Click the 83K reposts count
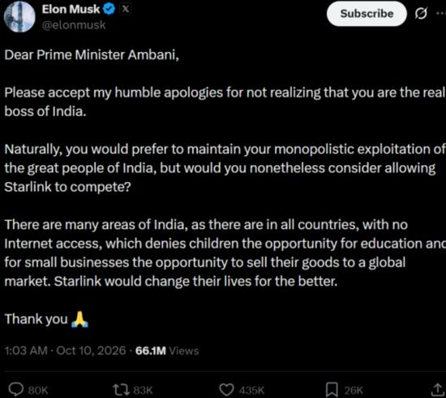446x398 pixels. pos(143,390)
